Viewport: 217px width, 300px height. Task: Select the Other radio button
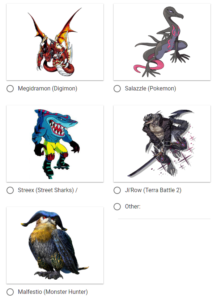coord(117,207)
